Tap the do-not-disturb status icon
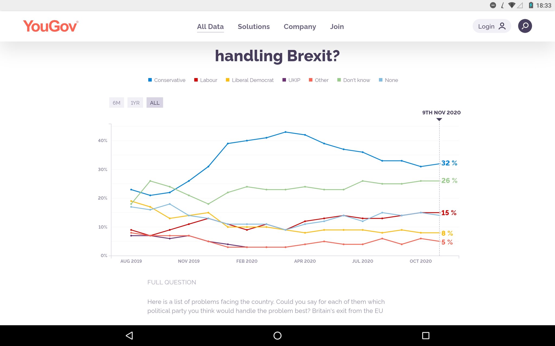This screenshot has height=346, width=555. [x=493, y=5]
